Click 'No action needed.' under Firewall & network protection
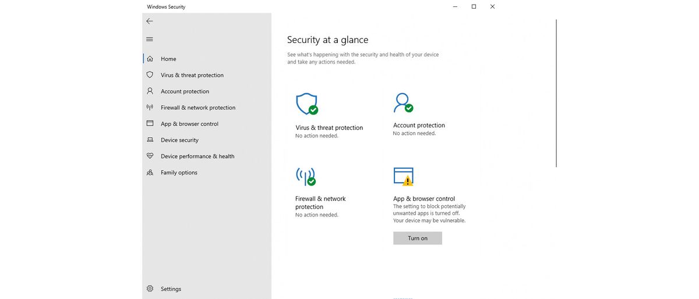This screenshot has width=699, height=299. click(x=317, y=215)
